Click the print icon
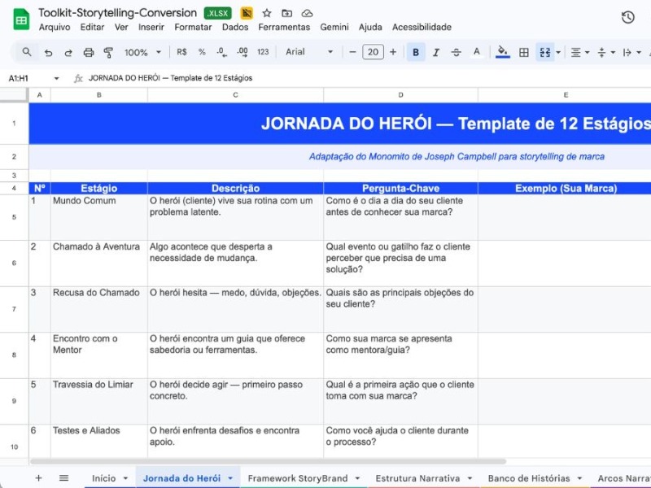The height and width of the screenshot is (488, 651). [x=88, y=51]
